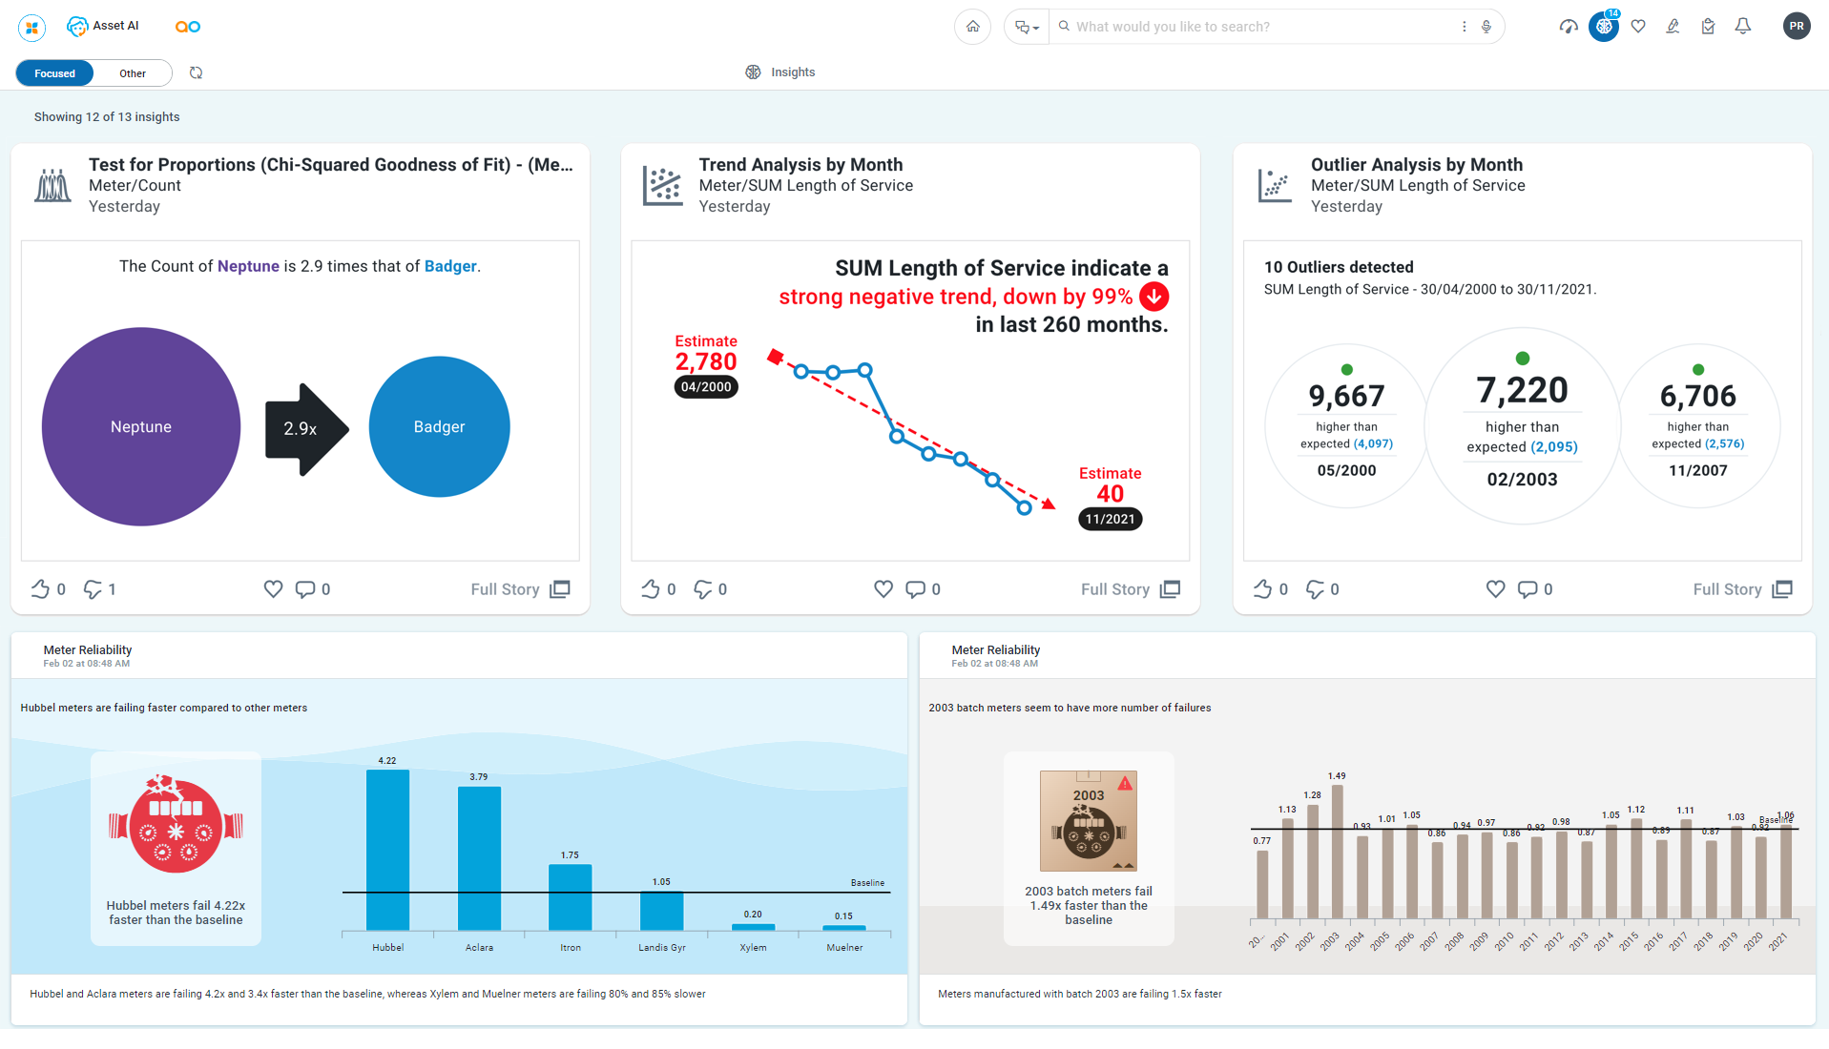
Task: Click the home icon button
Action: click(x=972, y=27)
